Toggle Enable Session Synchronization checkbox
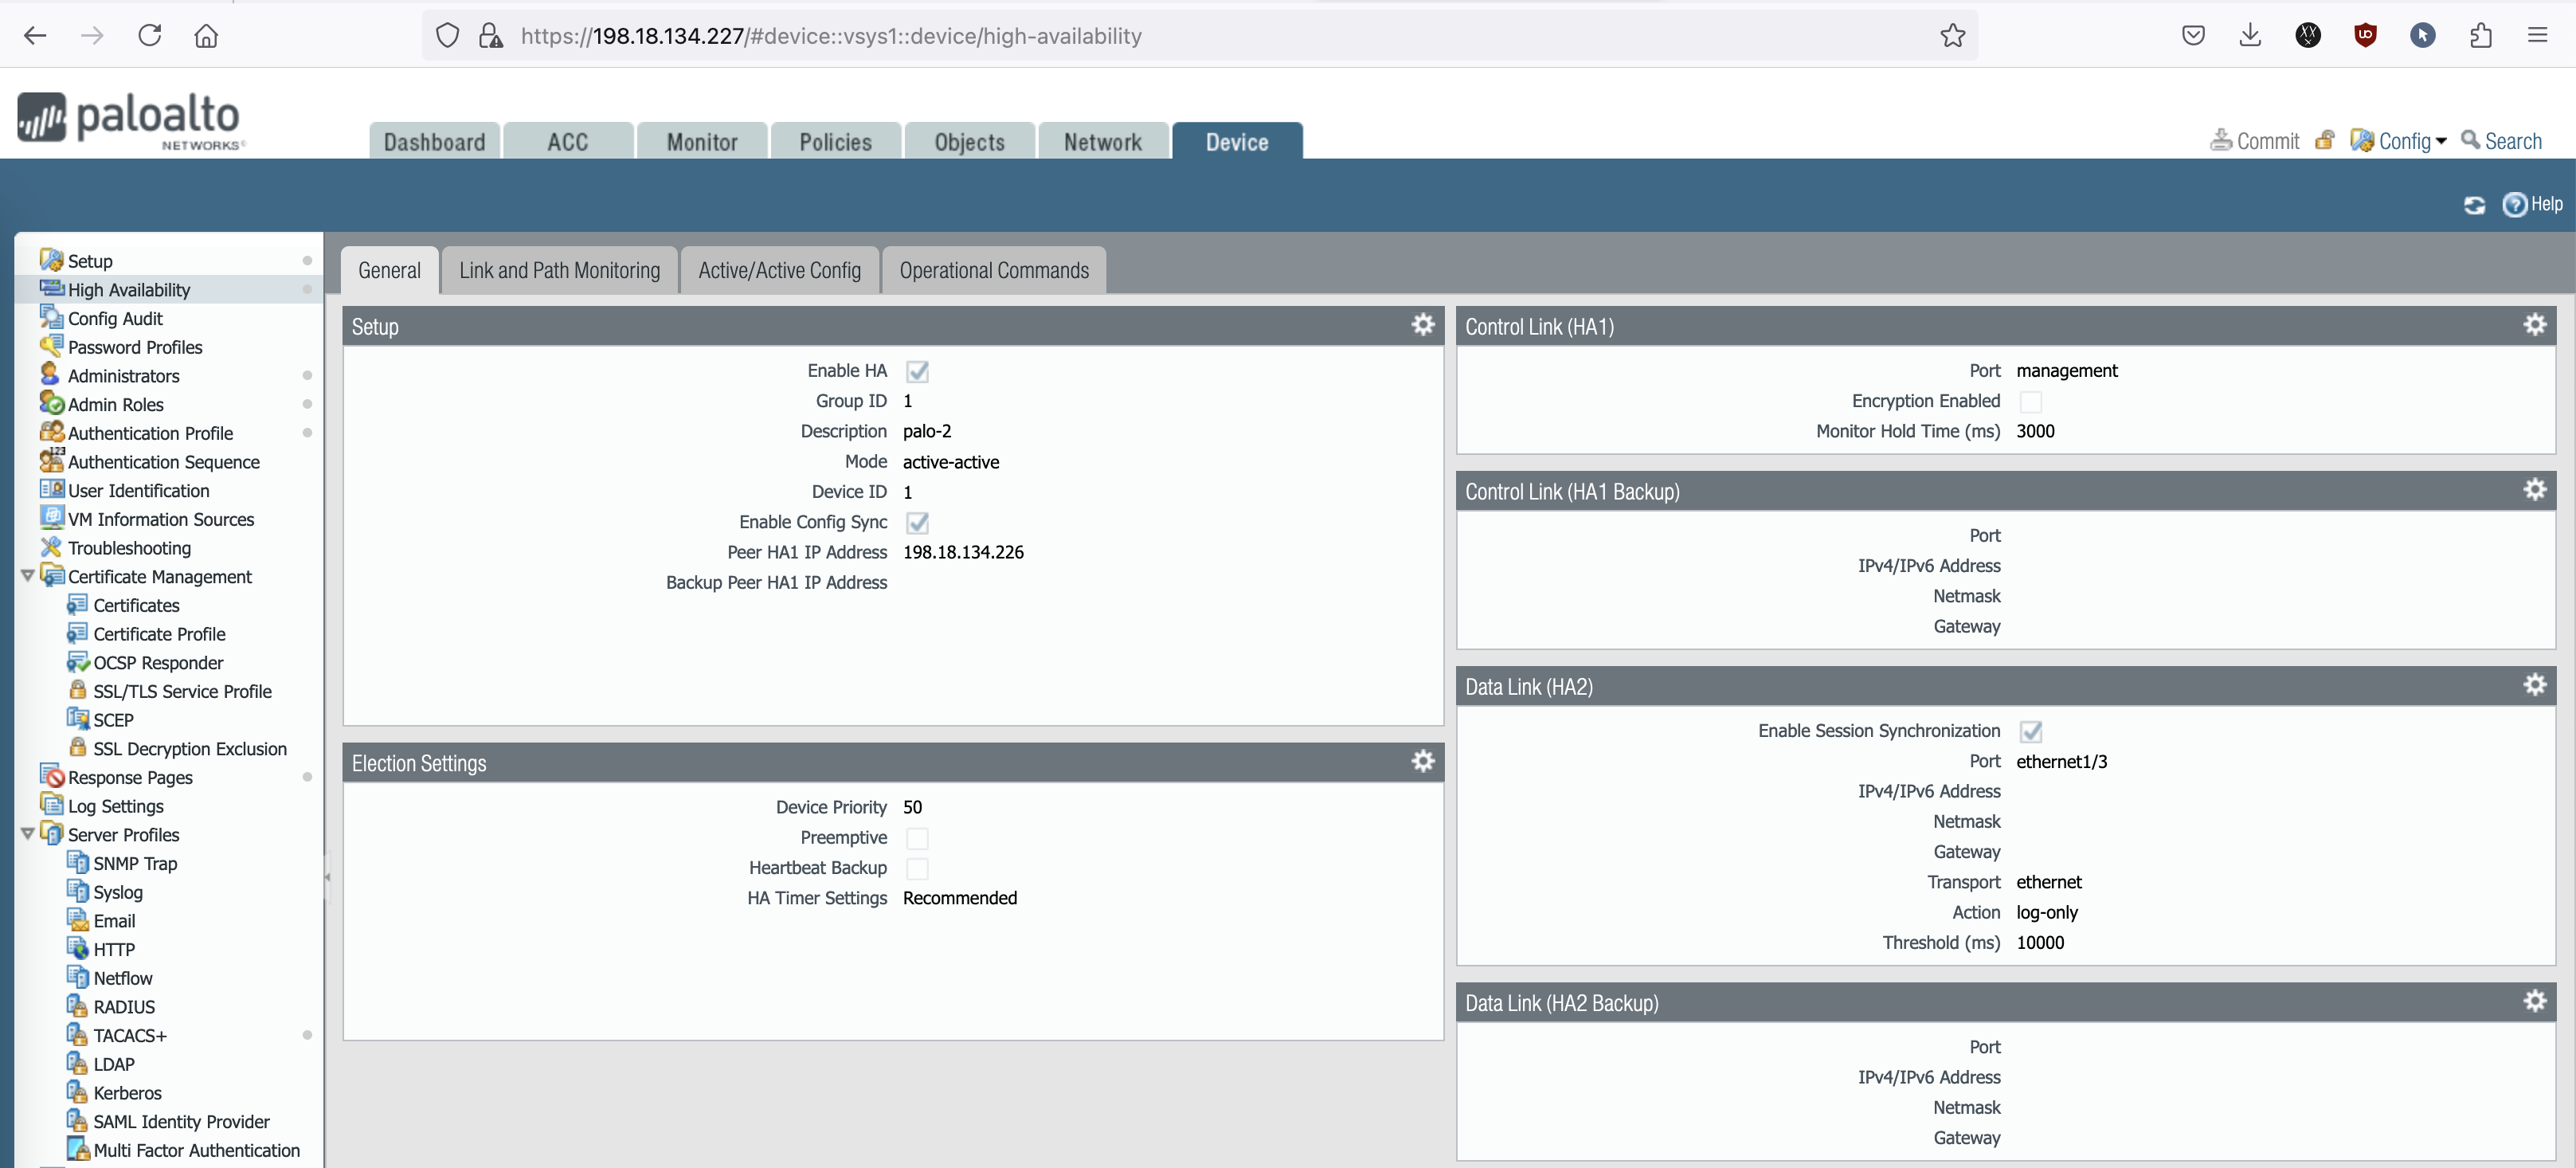The height and width of the screenshot is (1168, 2576). [2030, 731]
